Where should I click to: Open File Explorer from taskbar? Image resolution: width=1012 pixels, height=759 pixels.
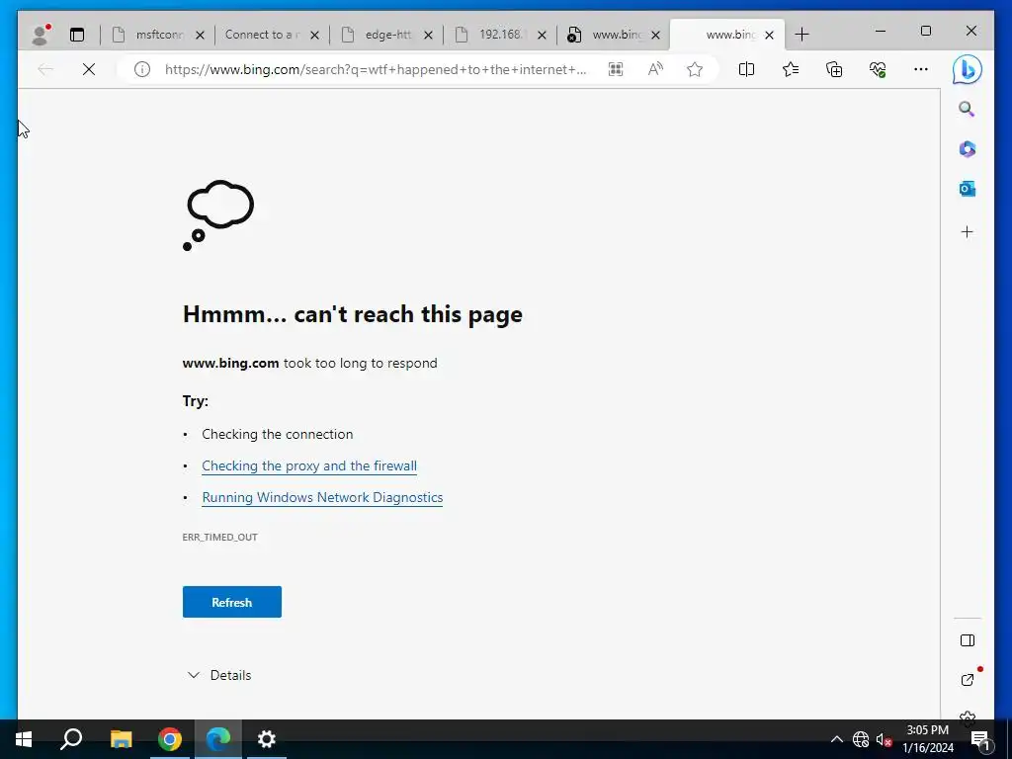[121, 739]
